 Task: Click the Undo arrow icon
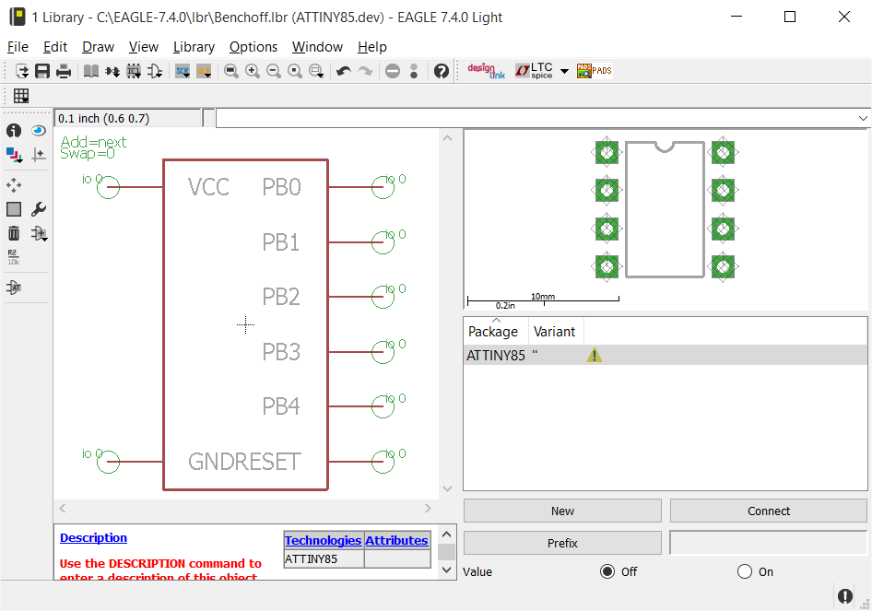(343, 71)
